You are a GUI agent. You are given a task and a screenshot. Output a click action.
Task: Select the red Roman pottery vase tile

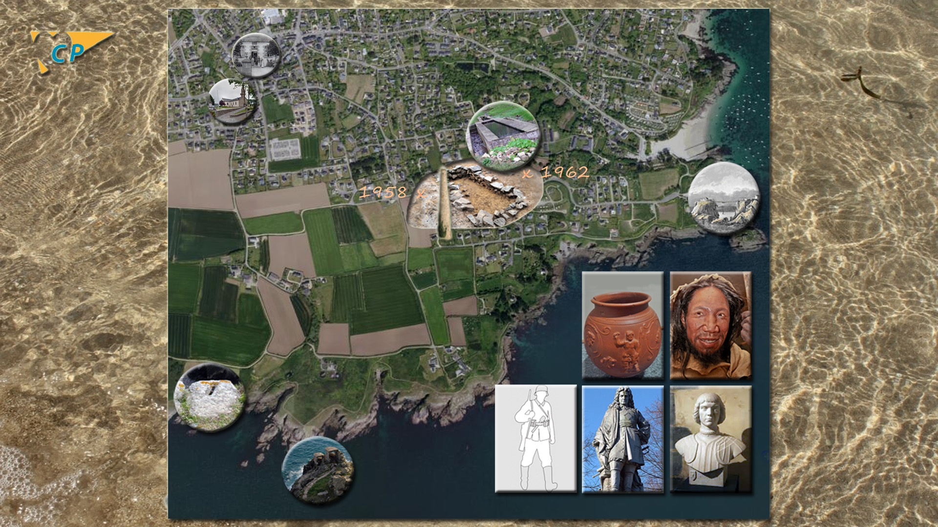pyautogui.click(x=622, y=325)
